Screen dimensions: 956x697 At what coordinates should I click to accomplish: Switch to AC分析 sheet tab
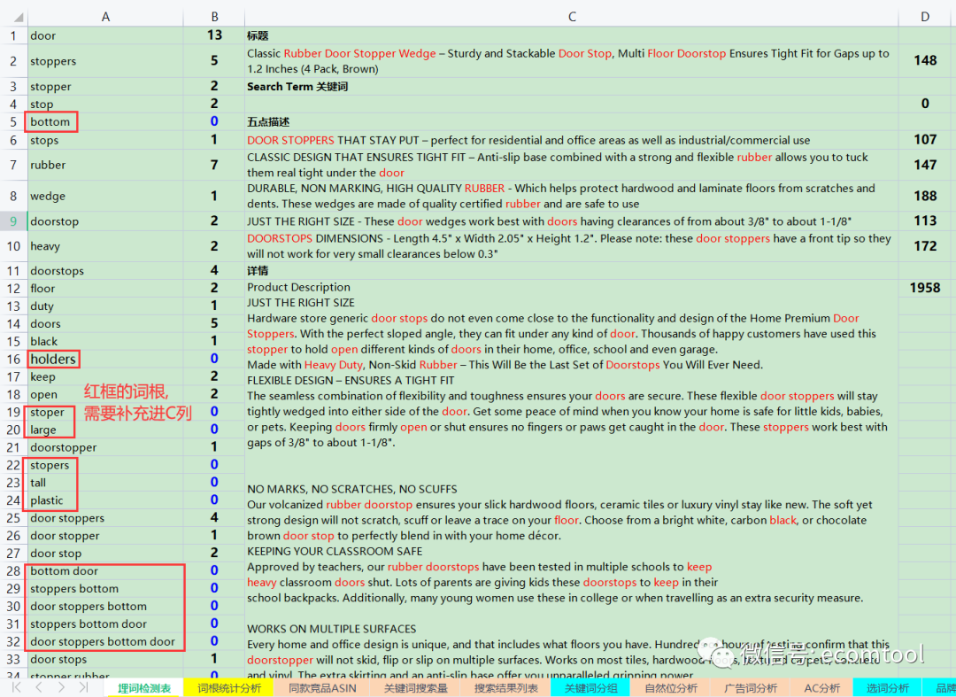[x=821, y=688]
